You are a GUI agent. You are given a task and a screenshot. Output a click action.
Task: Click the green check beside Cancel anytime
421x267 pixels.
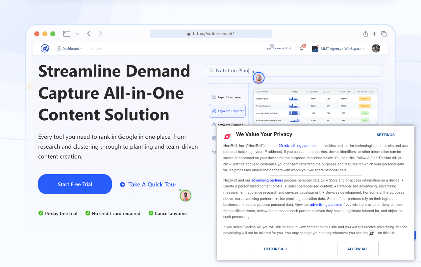coord(151,213)
